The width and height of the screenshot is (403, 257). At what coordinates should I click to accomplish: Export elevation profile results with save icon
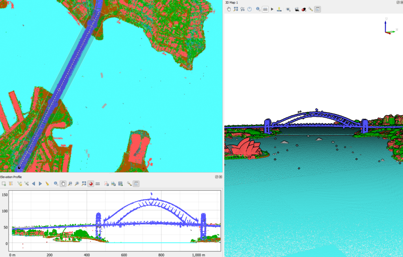[x=120, y=184]
